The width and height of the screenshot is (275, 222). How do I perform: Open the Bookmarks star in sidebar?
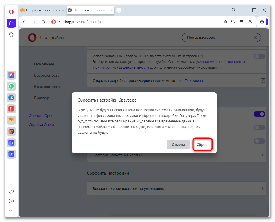coord(11,34)
